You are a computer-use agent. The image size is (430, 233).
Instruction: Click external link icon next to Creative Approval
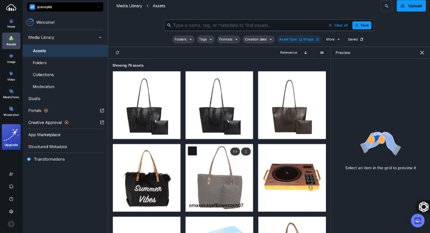click(x=102, y=123)
